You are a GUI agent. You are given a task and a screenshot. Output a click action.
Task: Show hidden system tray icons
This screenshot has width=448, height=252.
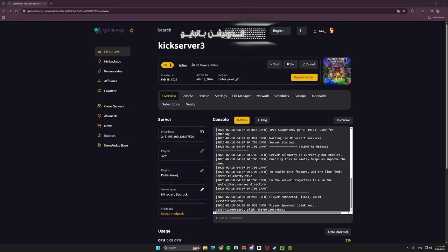(407, 248)
